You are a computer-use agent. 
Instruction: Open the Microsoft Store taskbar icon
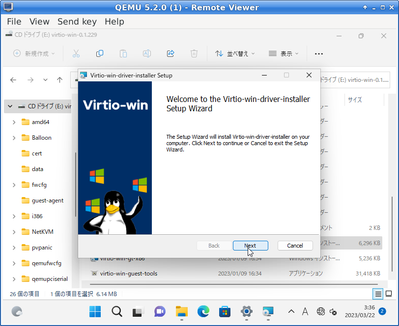(225, 311)
